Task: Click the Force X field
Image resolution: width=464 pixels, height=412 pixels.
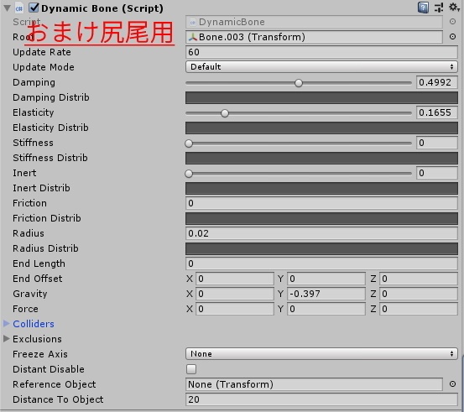Action: pos(235,309)
